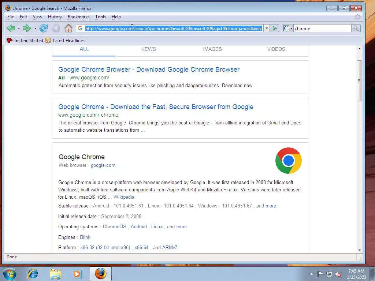Click the green Forward arrow button
Image resolution: width=375 pixels, height=281 pixels.
(27, 28)
